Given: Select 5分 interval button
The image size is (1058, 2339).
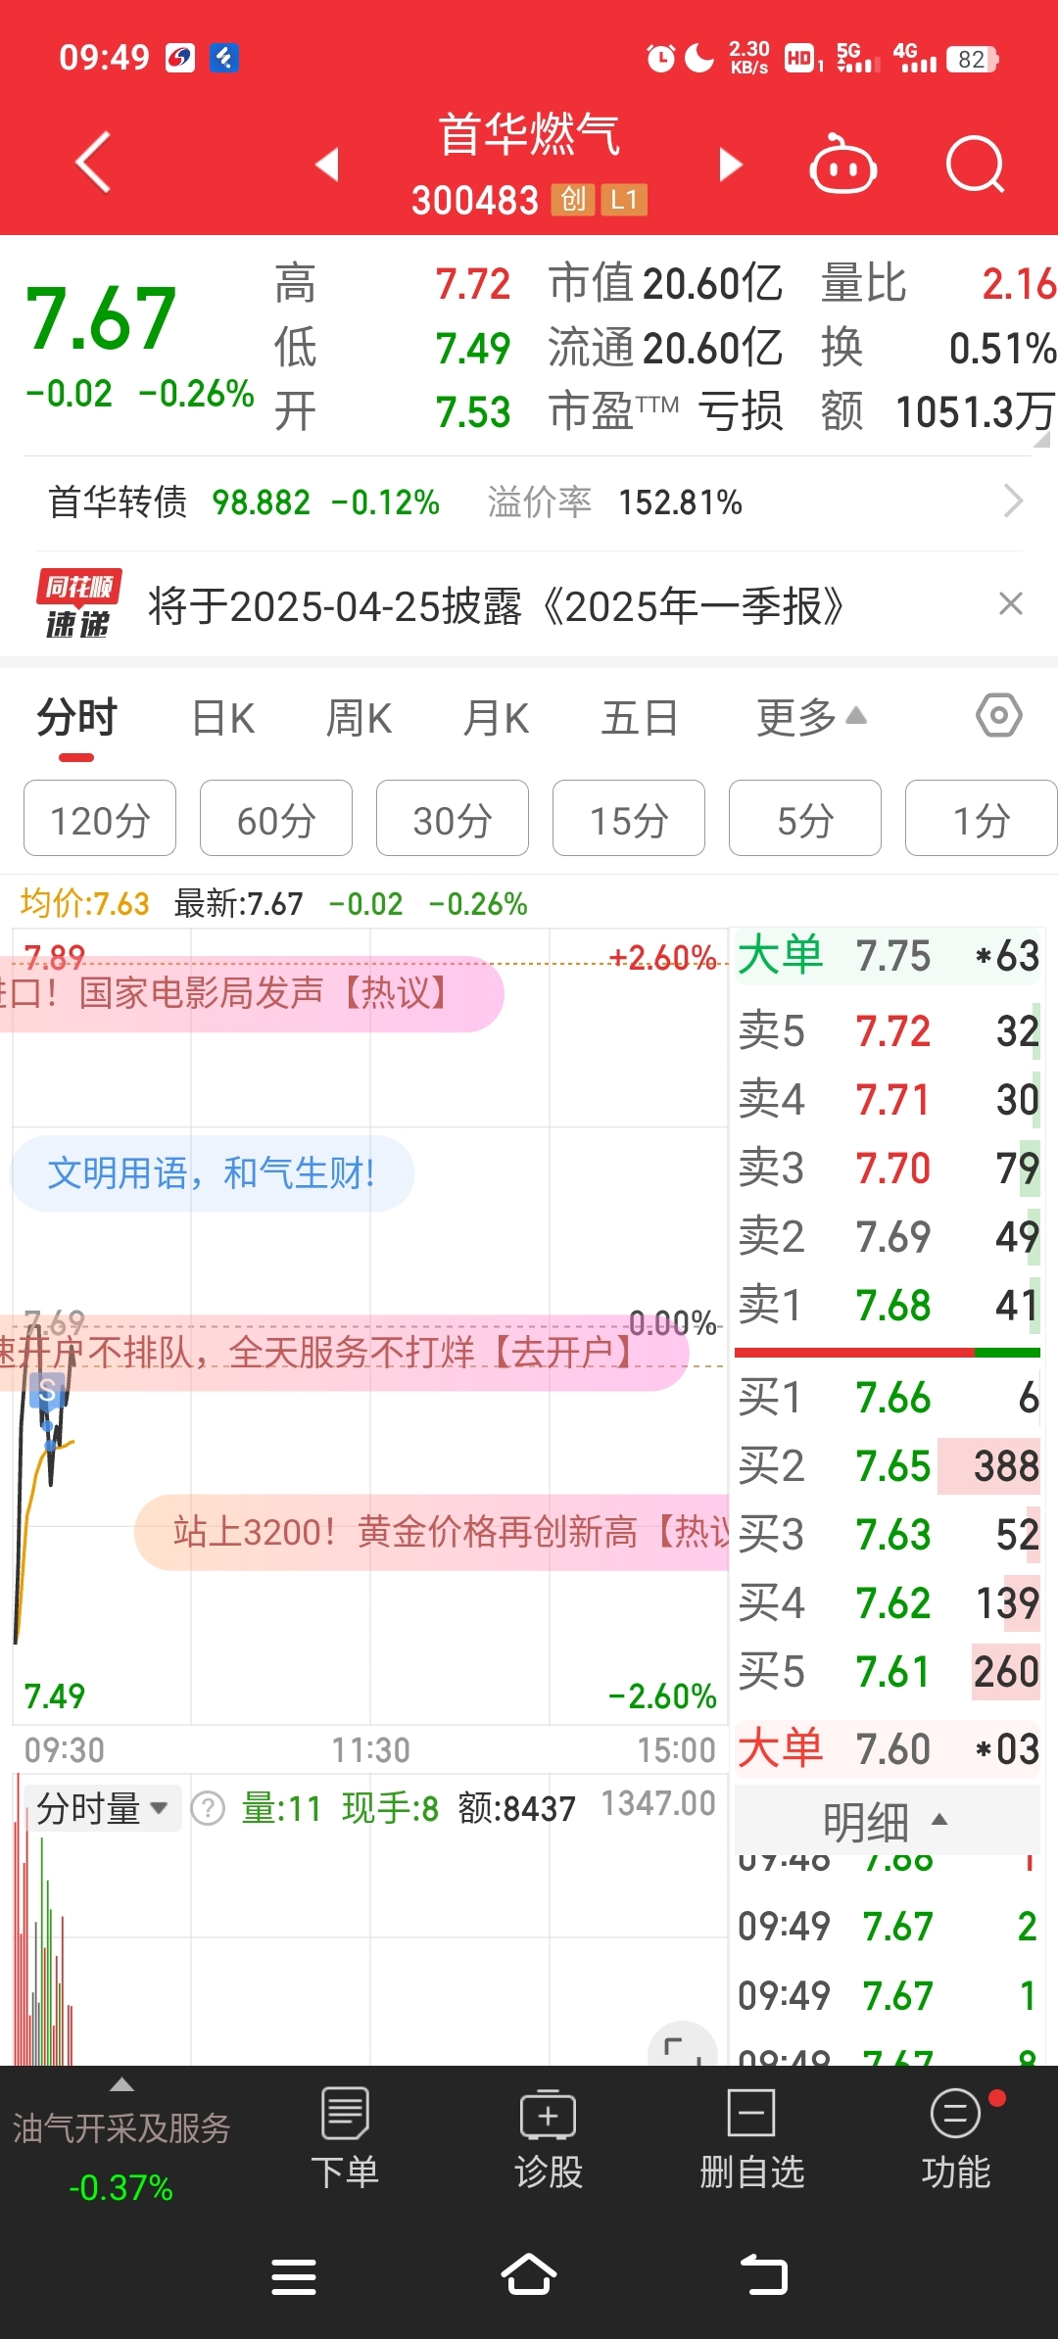Looking at the screenshot, I should (805, 819).
